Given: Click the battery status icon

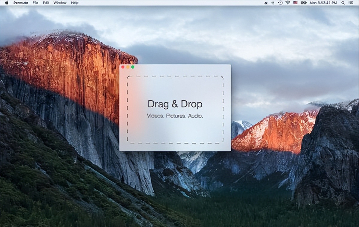Looking at the screenshot, I should point(304,3).
